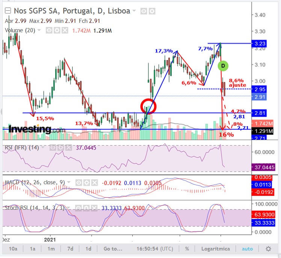Click the 7,7% blue text annotation
The image size is (281, 258).
205,49
